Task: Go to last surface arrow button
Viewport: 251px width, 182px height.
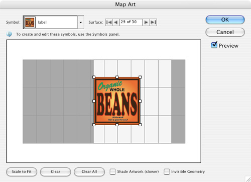Action: point(153,22)
